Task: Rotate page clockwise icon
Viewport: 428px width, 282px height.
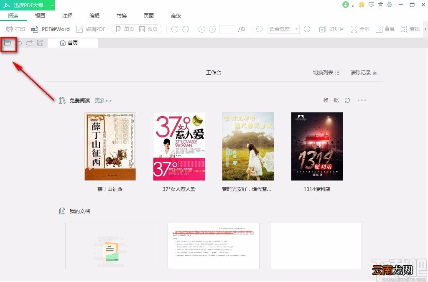Action: (175, 29)
